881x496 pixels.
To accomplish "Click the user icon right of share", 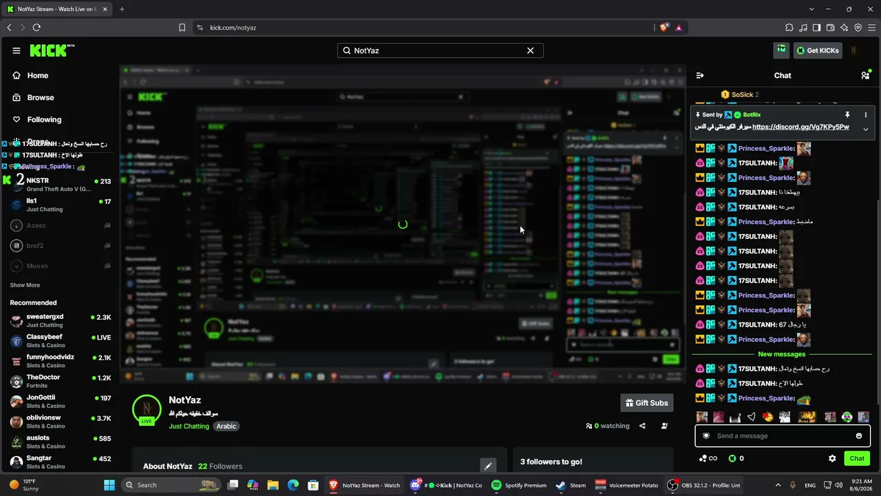I will [664, 426].
